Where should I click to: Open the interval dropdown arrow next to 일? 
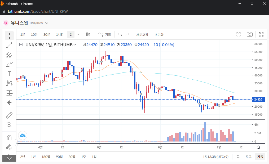point(78,35)
